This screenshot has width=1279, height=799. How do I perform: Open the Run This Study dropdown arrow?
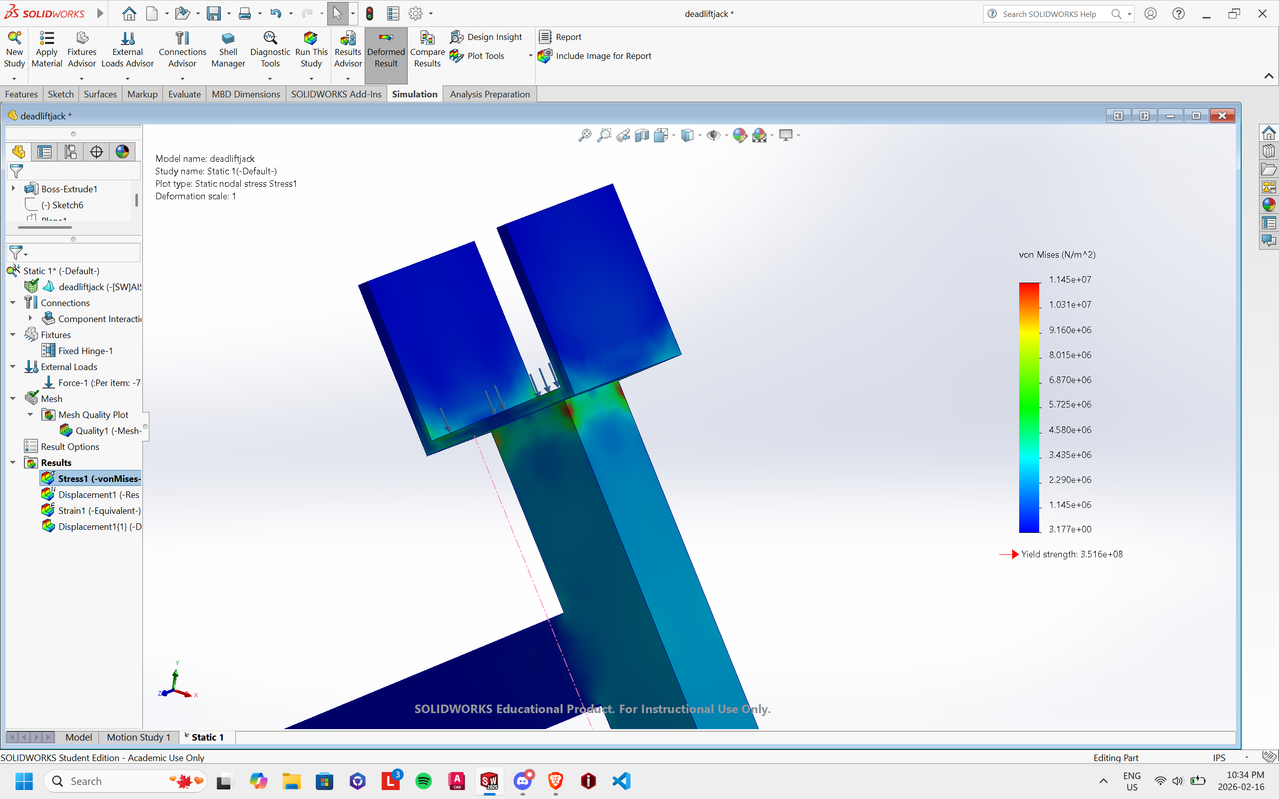tap(311, 79)
